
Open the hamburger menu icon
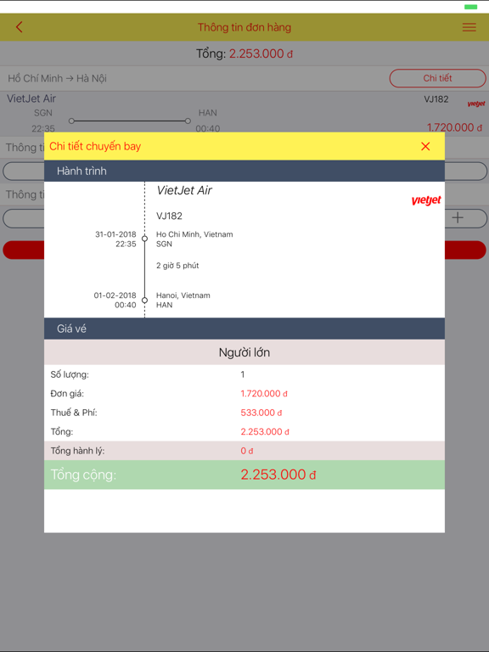[x=469, y=27]
